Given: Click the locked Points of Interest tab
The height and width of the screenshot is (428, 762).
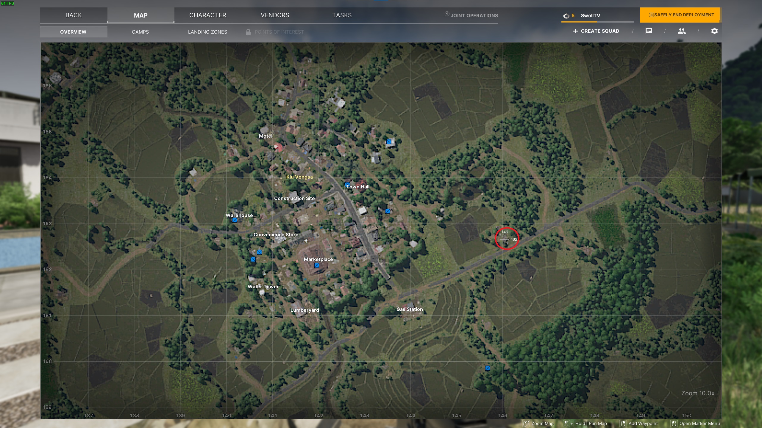Looking at the screenshot, I should (279, 32).
